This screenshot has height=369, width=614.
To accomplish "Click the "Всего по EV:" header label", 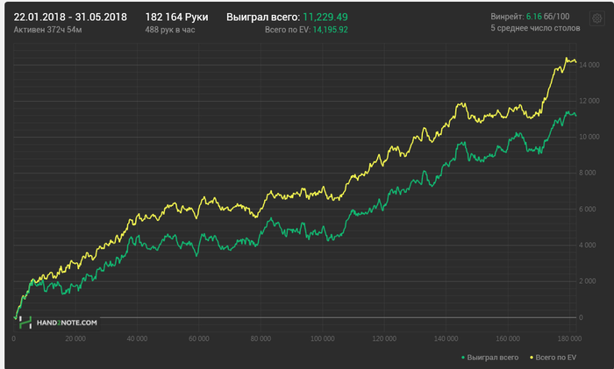I will pyautogui.click(x=288, y=30).
